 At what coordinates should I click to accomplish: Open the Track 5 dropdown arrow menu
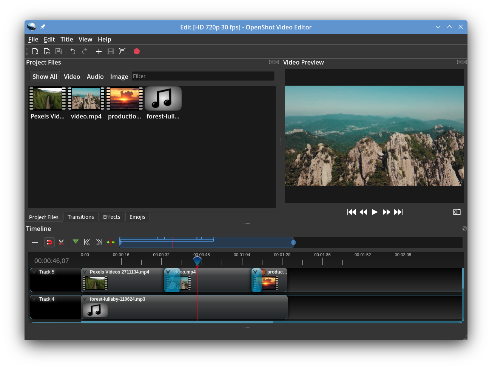tap(34, 272)
